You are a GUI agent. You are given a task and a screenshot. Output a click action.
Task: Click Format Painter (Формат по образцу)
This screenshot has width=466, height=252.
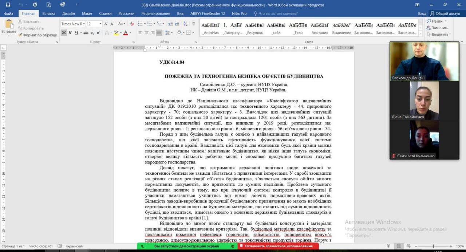coord(37,35)
